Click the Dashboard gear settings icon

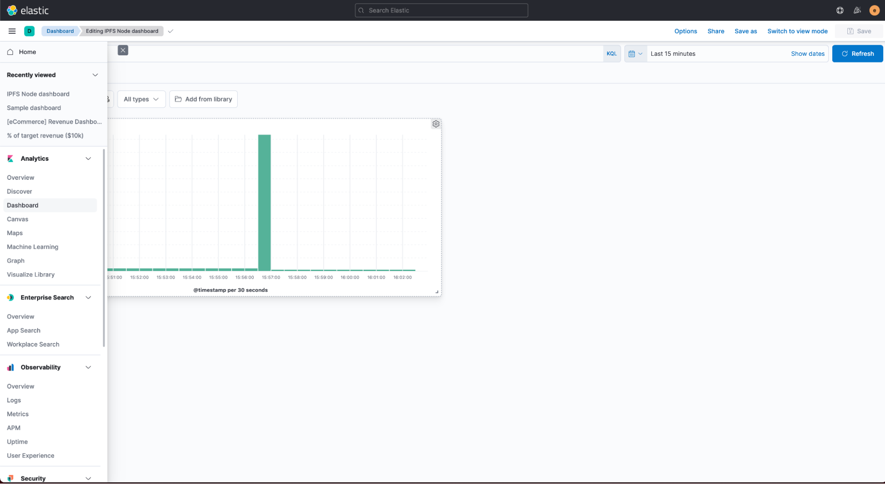point(436,124)
